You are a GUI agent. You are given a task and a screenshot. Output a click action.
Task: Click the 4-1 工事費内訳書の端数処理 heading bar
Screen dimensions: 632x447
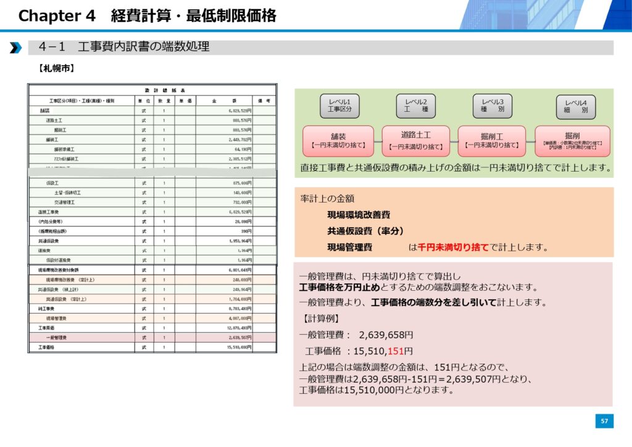pos(321,48)
